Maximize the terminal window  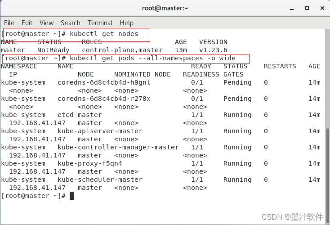click(307, 8)
